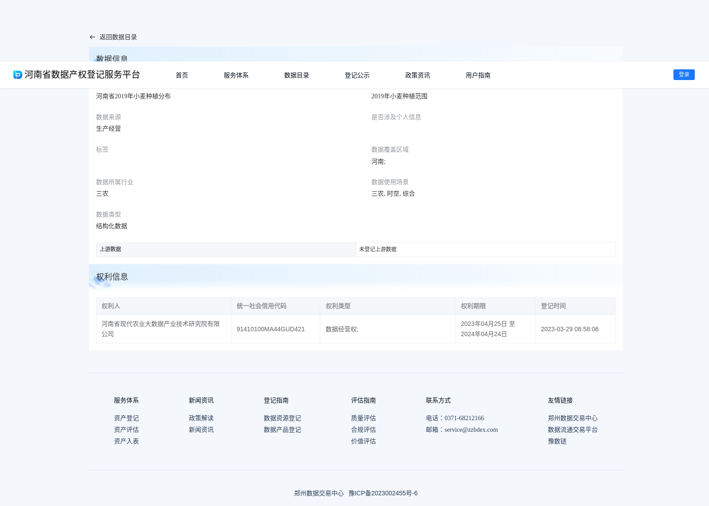Open footer link 资产入表
Image resolution: width=709 pixels, height=506 pixels.
(x=126, y=441)
